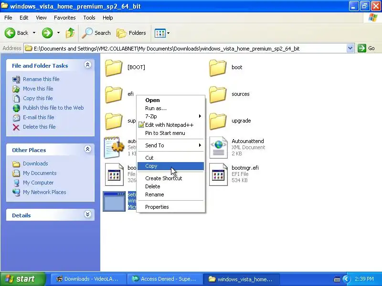Screen dimensions: 382x286
Task: Select the bootmgr file icon
Action: [114, 174]
